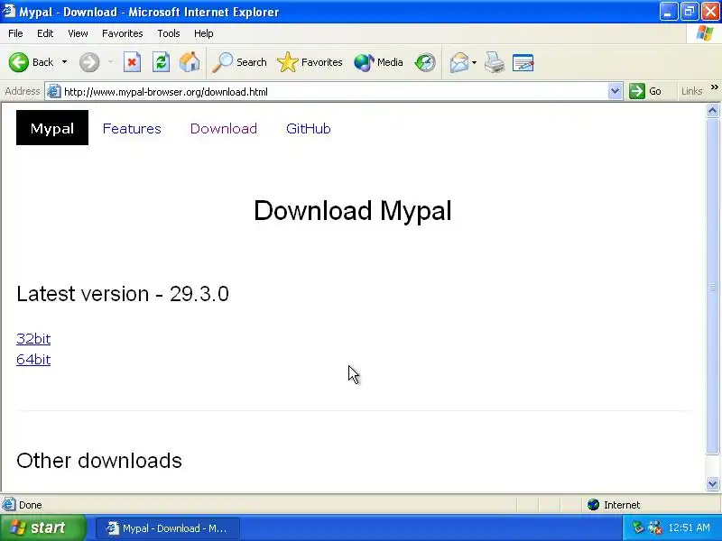Click the scrollbar down arrow
The height and width of the screenshot is (541, 722).
click(x=713, y=483)
